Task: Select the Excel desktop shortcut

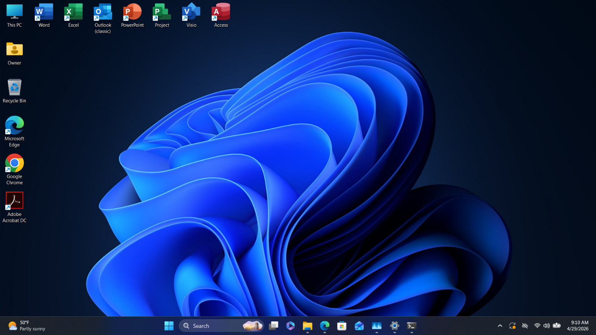Action: (73, 16)
